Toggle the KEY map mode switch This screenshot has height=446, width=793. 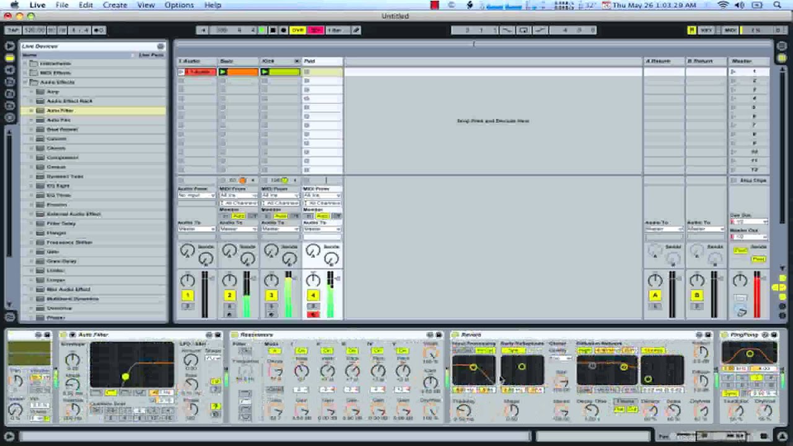coord(706,30)
